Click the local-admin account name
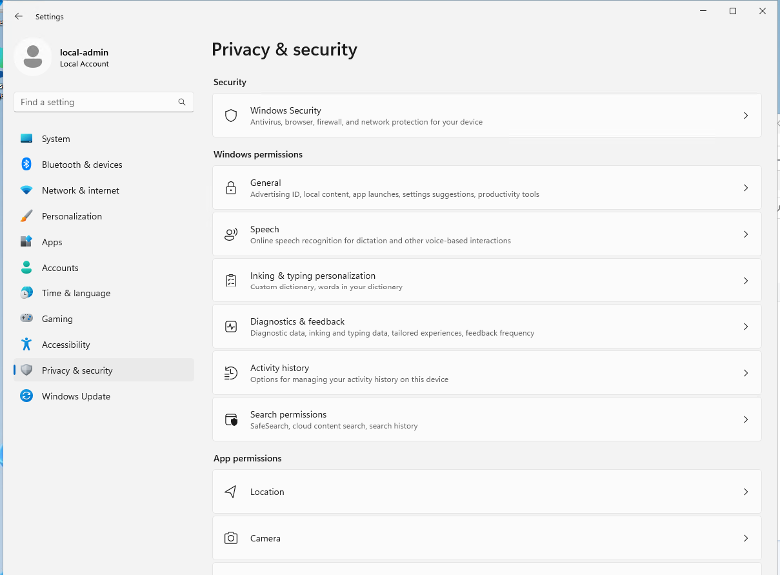The image size is (780, 575). point(84,52)
